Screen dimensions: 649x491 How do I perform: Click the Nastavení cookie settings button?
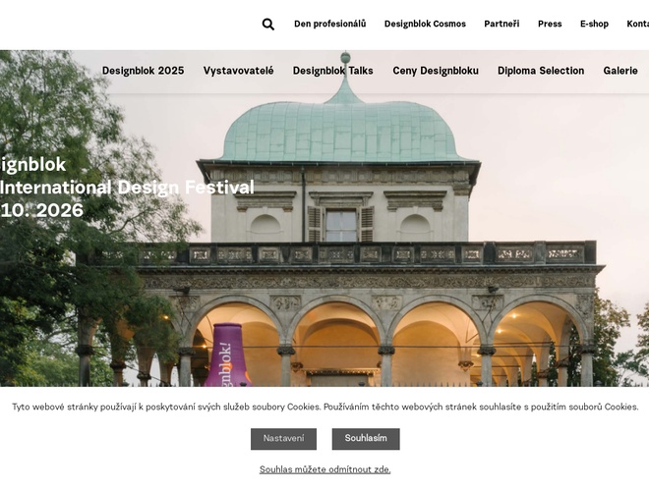283,438
